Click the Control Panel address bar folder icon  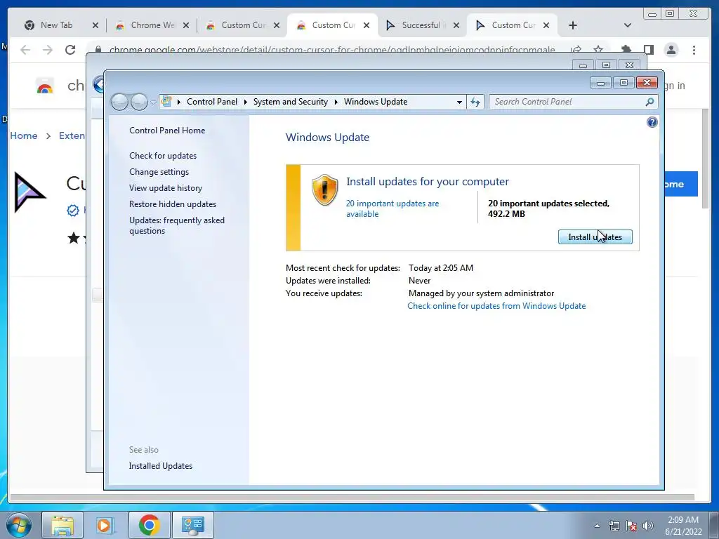coord(167,101)
